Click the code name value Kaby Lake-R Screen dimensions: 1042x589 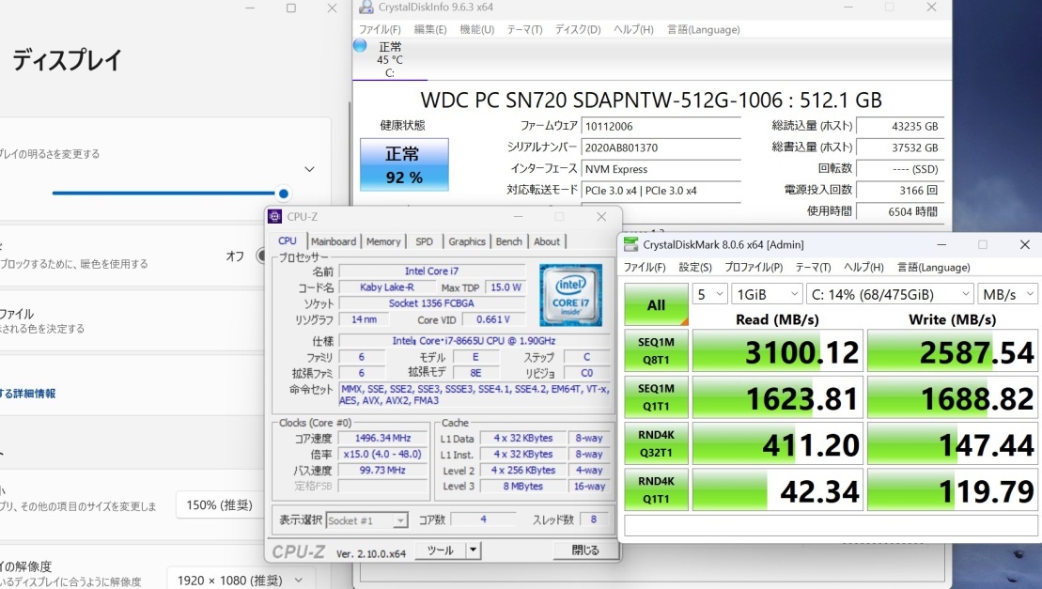(387, 287)
